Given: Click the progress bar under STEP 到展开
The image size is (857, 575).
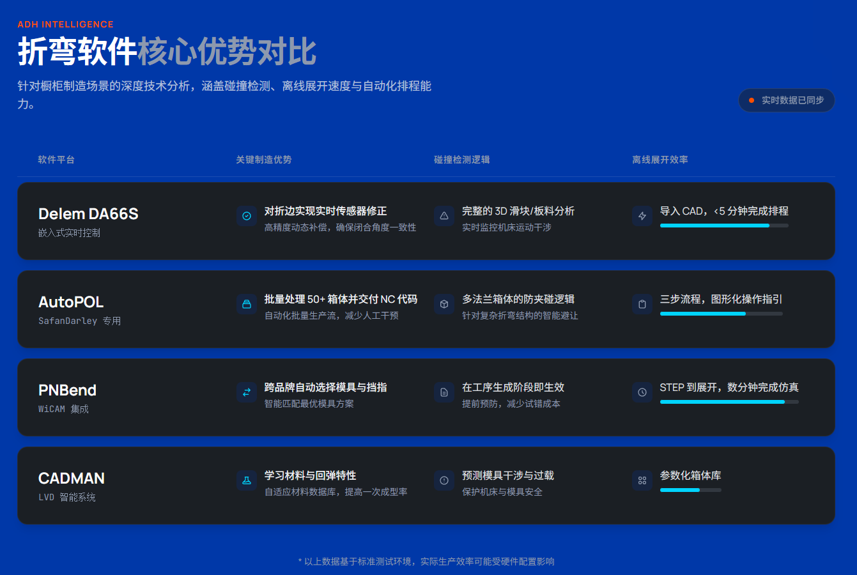Looking at the screenshot, I should [x=729, y=402].
